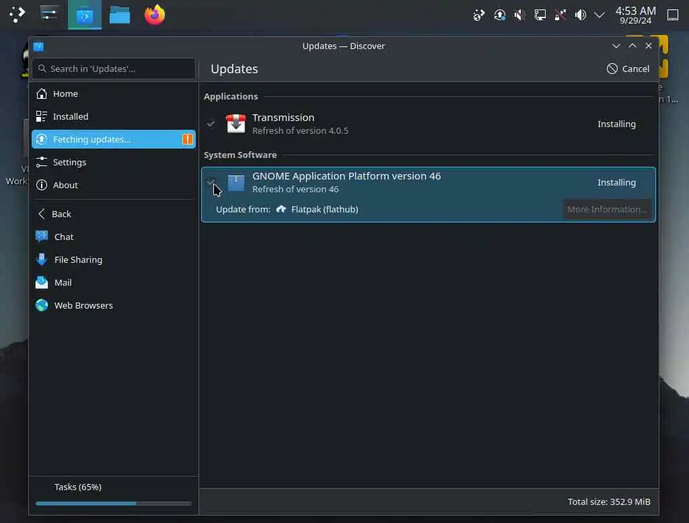Click the Chat speech bubble icon
Screen dimensions: 689x523
point(42,236)
